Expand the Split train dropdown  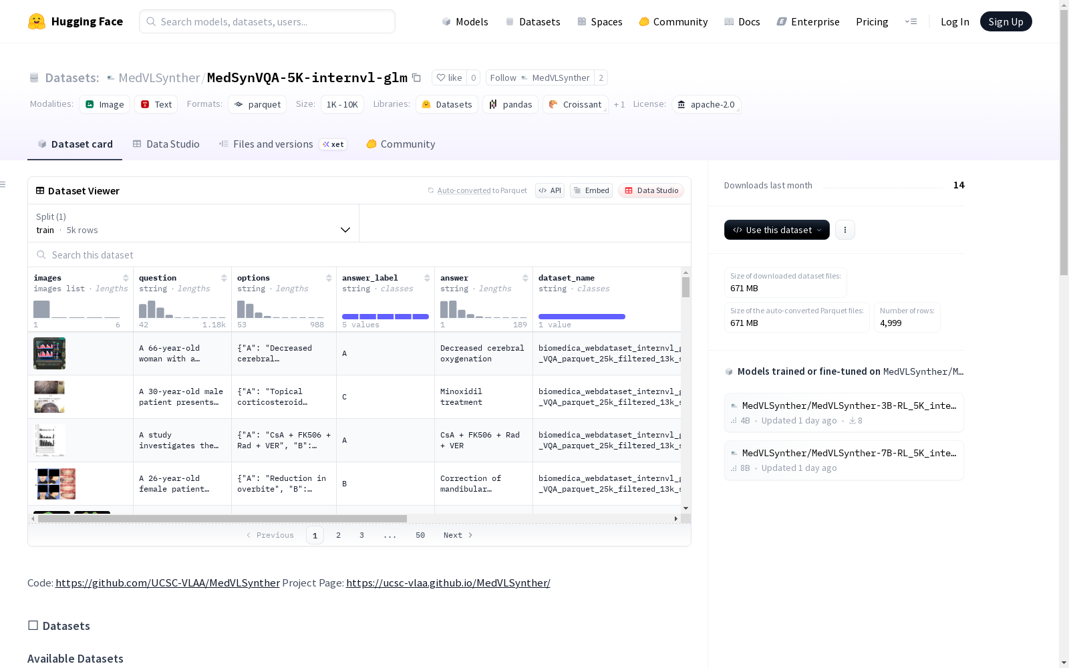click(x=194, y=223)
